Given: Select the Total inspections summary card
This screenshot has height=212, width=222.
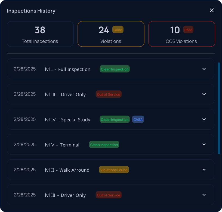Looking at the screenshot, I should tap(40, 34).
